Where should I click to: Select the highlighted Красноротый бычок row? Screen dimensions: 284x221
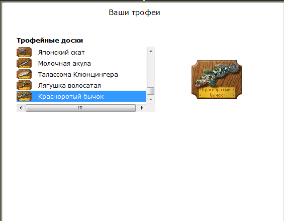point(81,96)
